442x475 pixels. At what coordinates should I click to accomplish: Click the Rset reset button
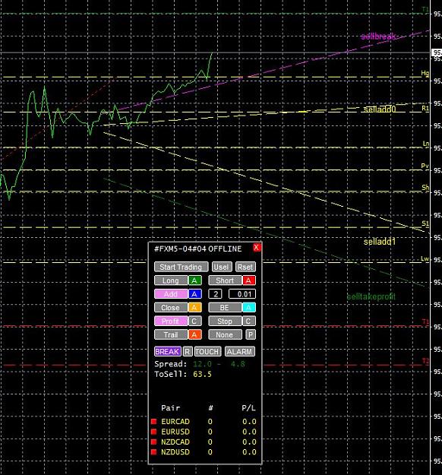(x=245, y=267)
